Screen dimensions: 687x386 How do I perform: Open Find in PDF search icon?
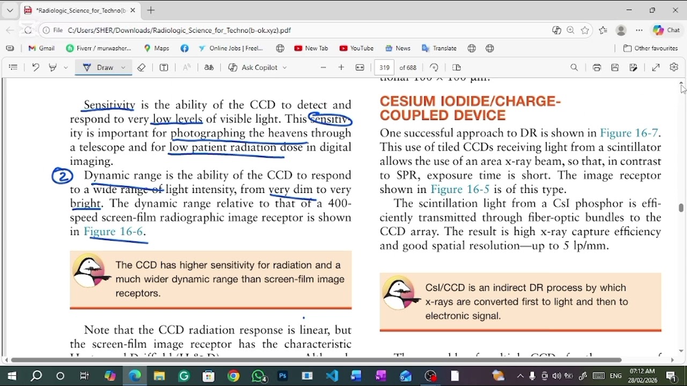coord(574,68)
